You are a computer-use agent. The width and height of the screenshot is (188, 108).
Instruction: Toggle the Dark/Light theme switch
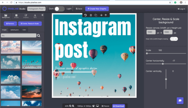59,9
